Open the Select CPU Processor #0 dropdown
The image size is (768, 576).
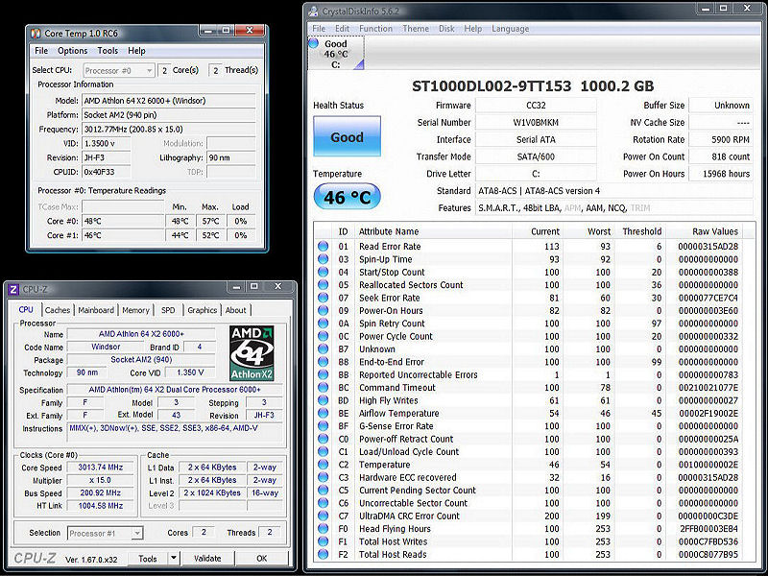pos(119,71)
